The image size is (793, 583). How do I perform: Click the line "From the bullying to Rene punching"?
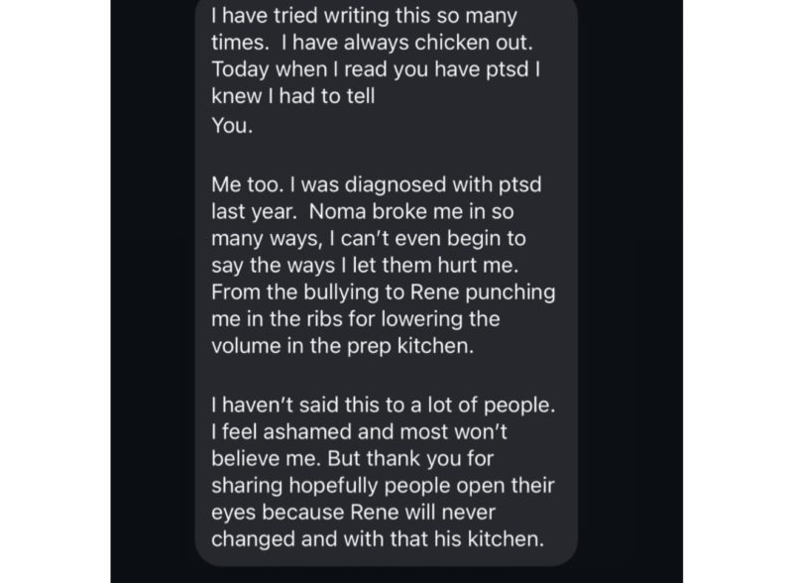384,293
